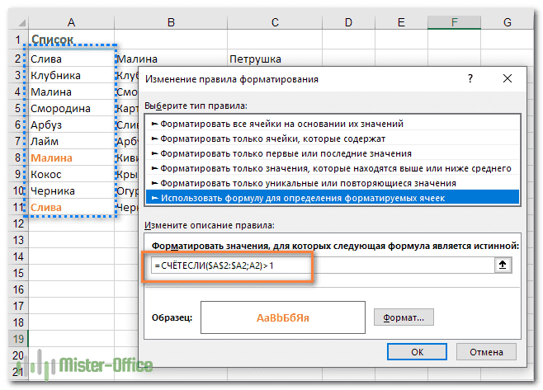Select row 15 header
Image resolution: width=543 pixels, height=390 pixels.
[18, 273]
